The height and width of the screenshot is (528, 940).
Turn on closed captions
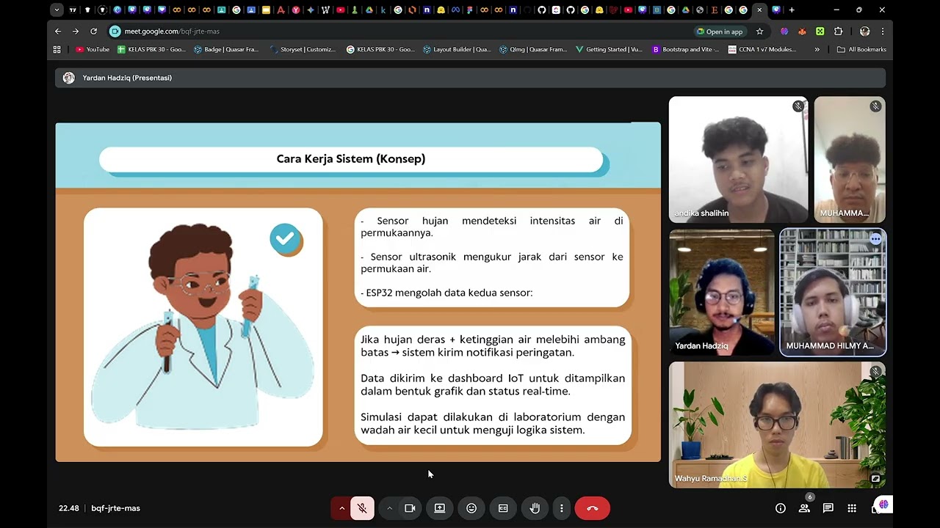(x=503, y=508)
